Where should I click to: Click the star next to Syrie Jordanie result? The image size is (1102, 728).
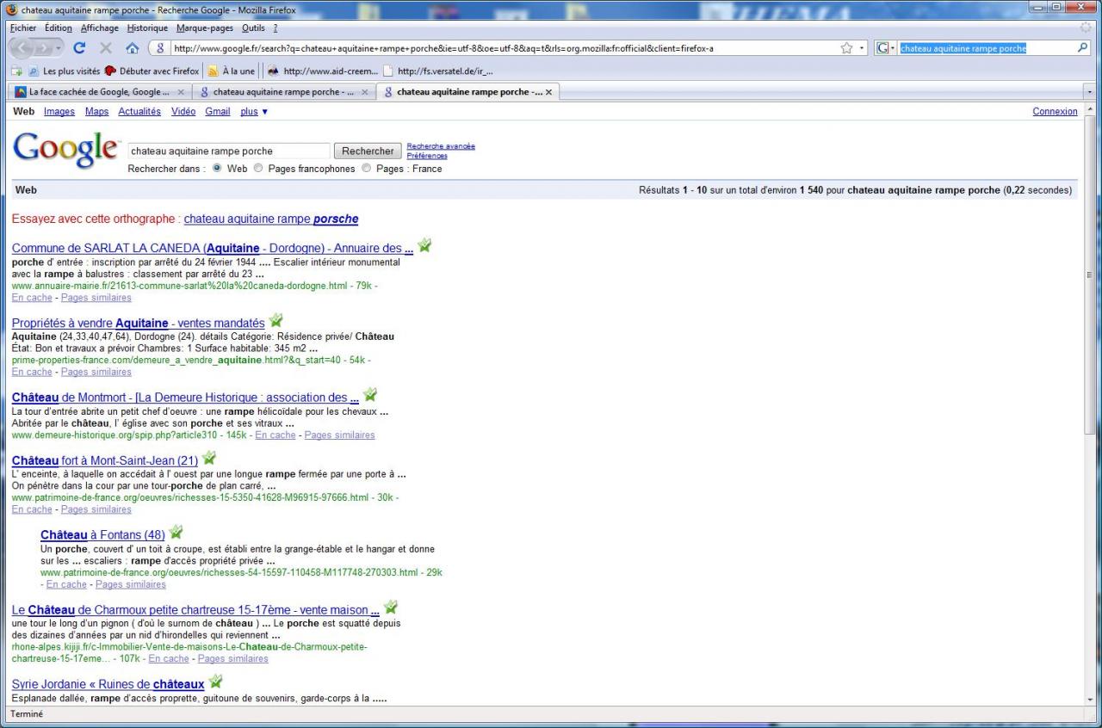click(x=215, y=682)
